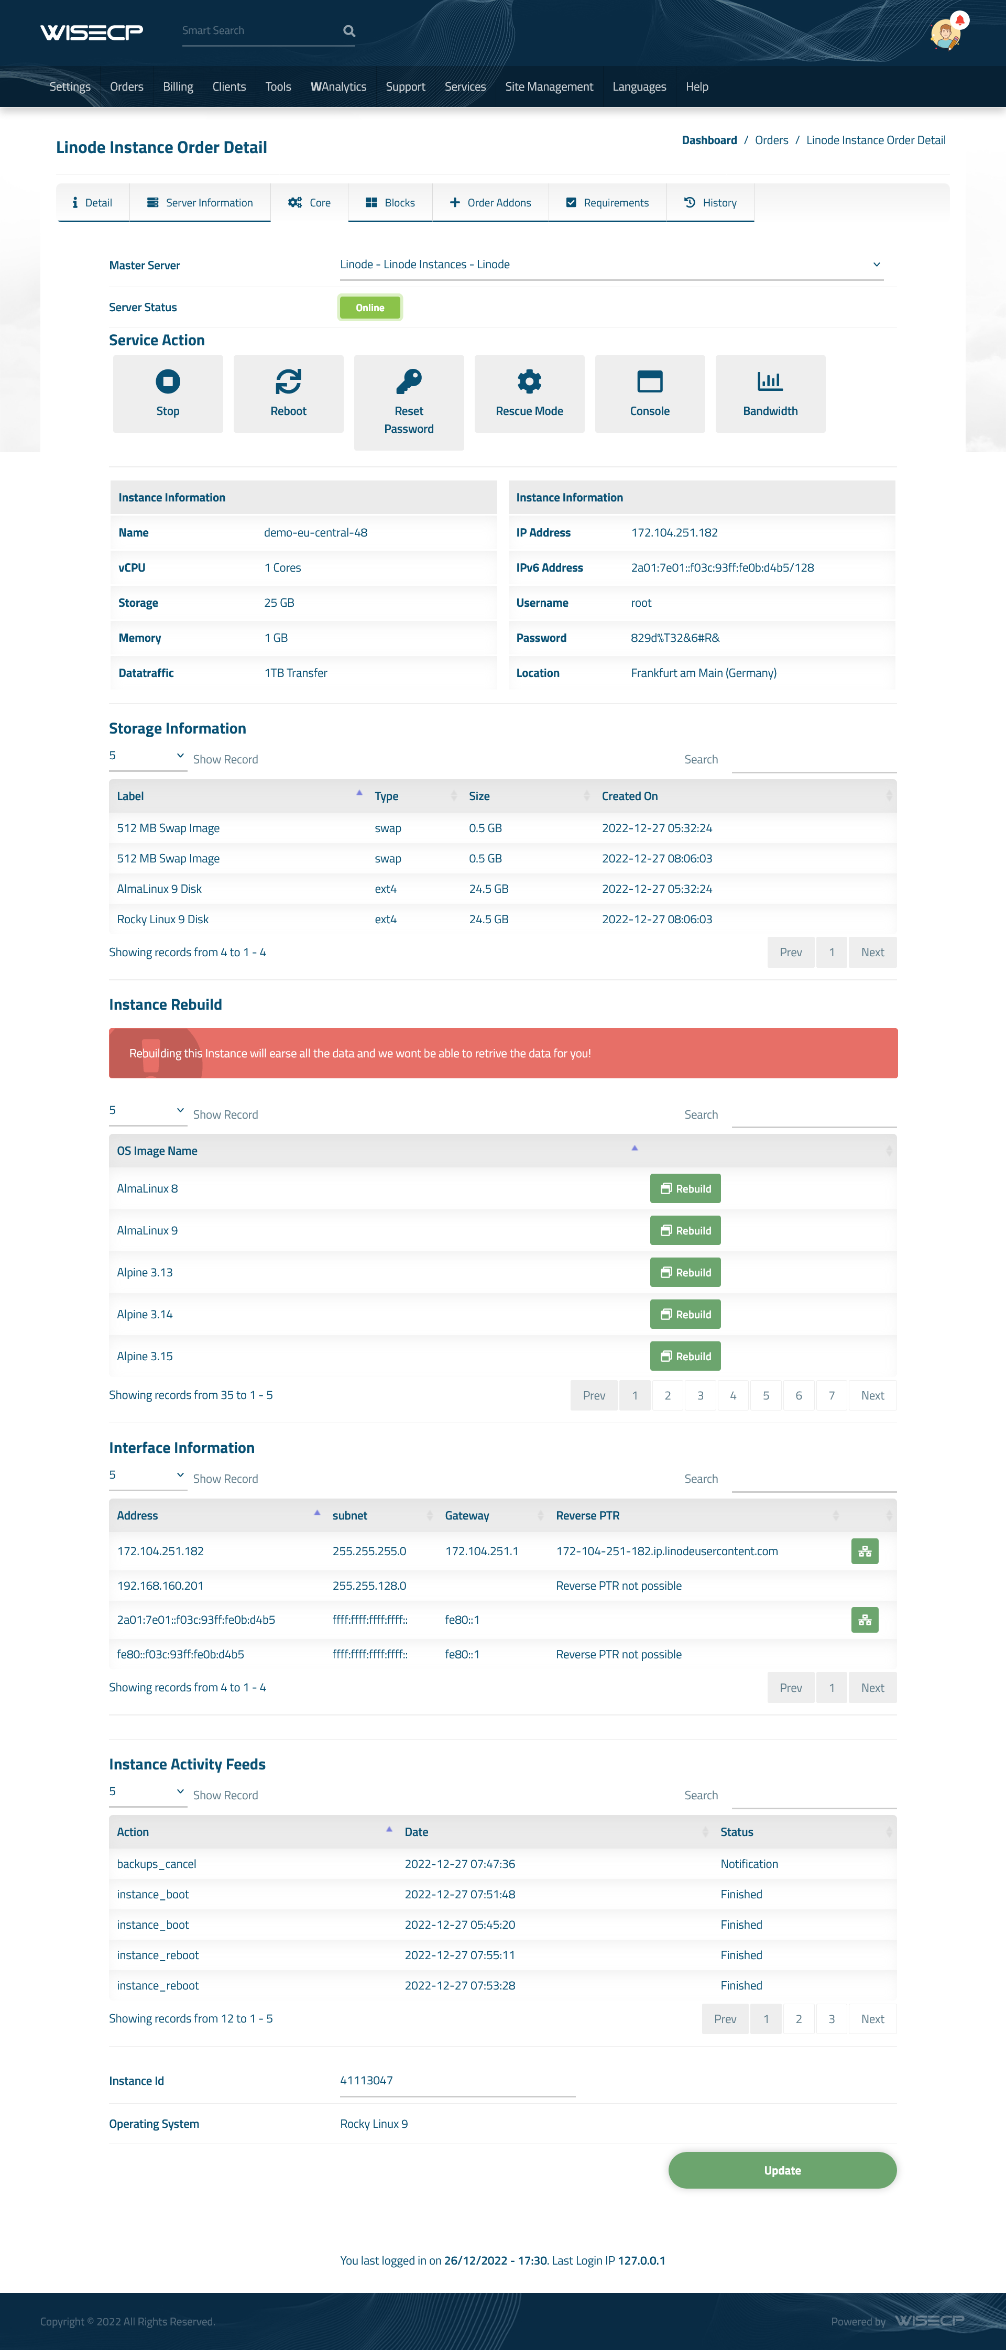Click the Reboot service action icon

(288, 380)
